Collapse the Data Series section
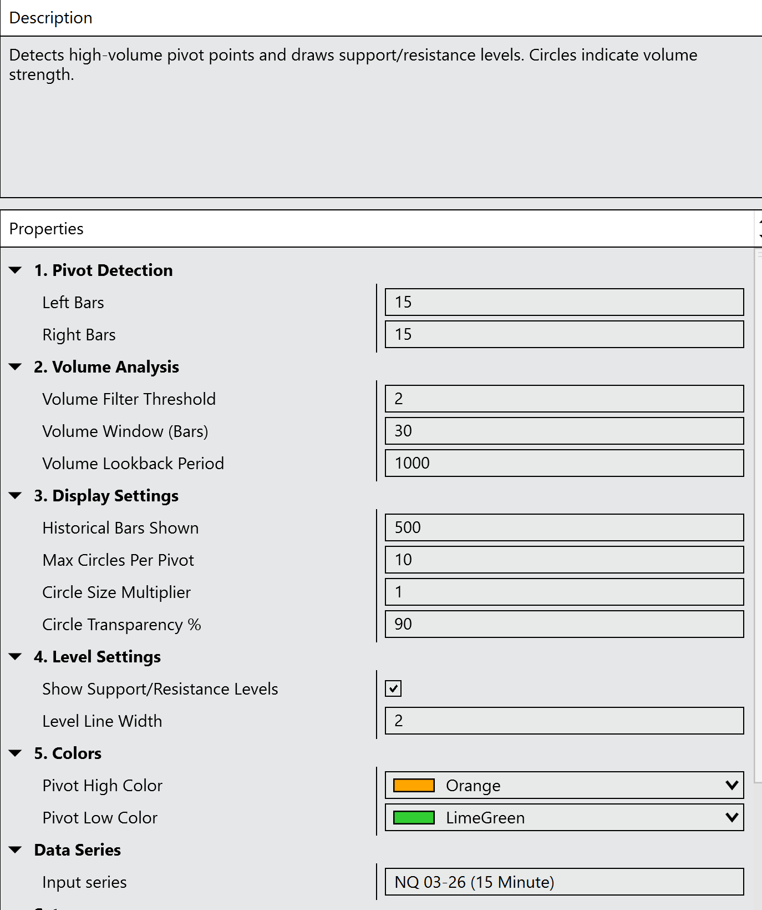 click(16, 850)
